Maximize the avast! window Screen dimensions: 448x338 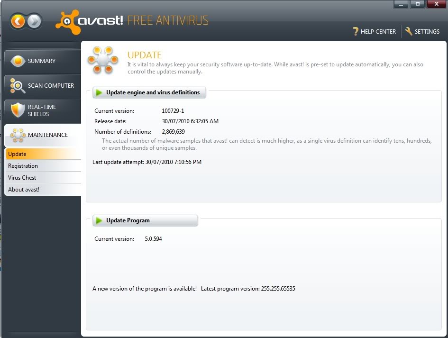point(418,4)
